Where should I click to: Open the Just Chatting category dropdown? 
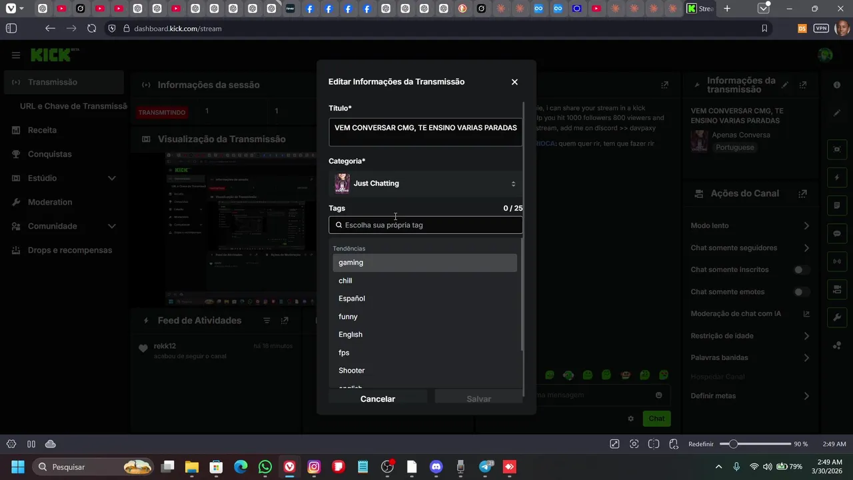coord(425,183)
